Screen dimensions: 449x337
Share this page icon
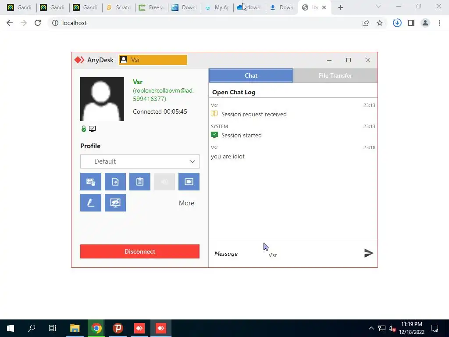(366, 23)
